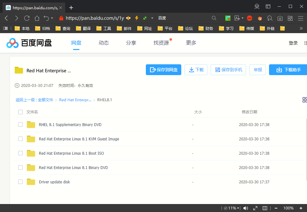Viewport: 307px width, 212px height.
Task: Click the translate page icon
Action: [237, 18]
